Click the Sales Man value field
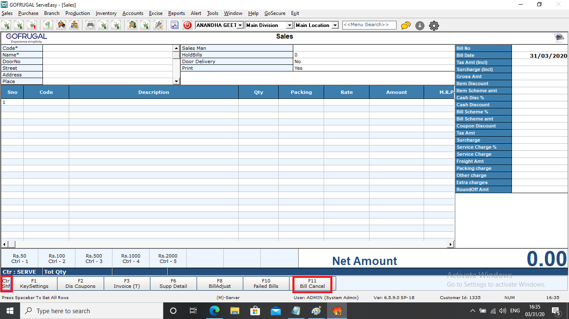The width and height of the screenshot is (569, 319). pos(374,48)
